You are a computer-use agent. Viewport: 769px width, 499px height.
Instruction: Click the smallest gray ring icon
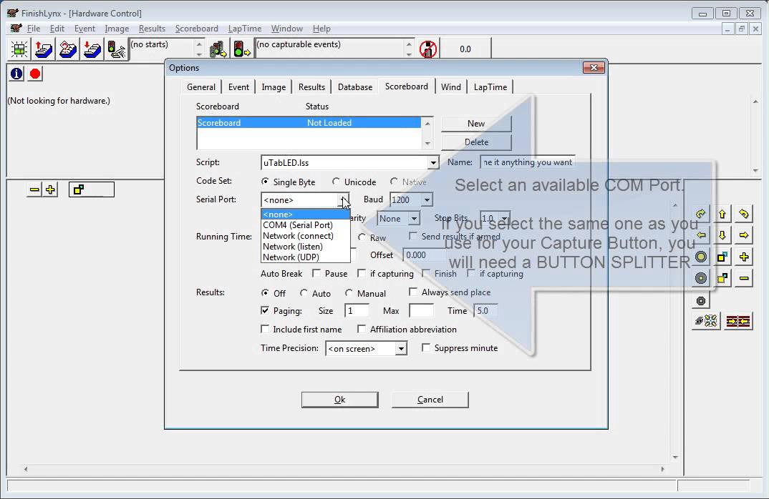point(701,301)
